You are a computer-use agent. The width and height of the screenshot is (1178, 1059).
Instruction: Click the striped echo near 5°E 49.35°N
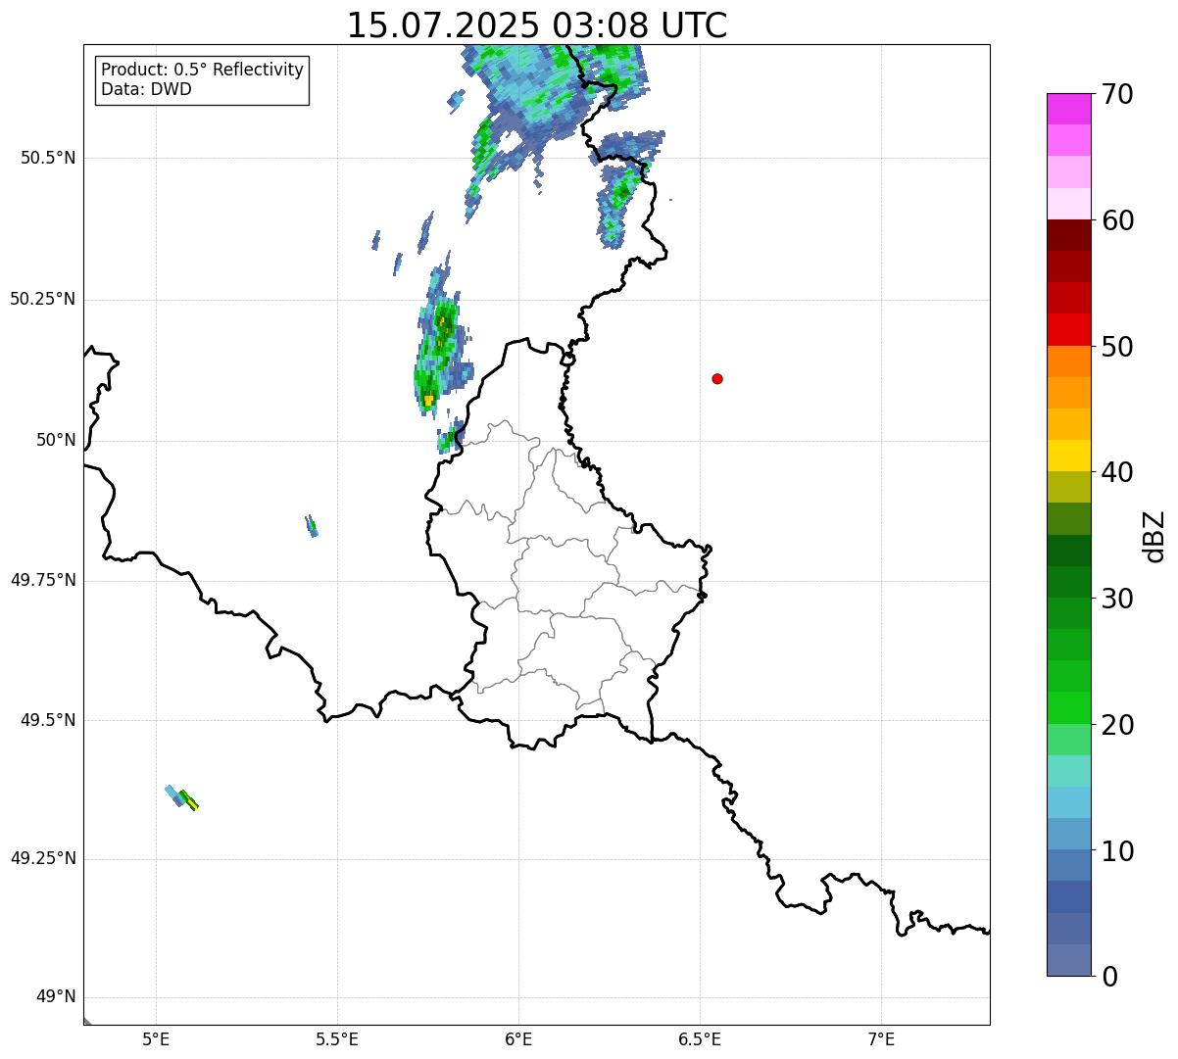click(x=182, y=797)
